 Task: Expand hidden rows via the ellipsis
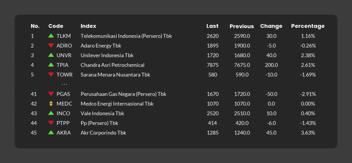(x=64, y=84)
